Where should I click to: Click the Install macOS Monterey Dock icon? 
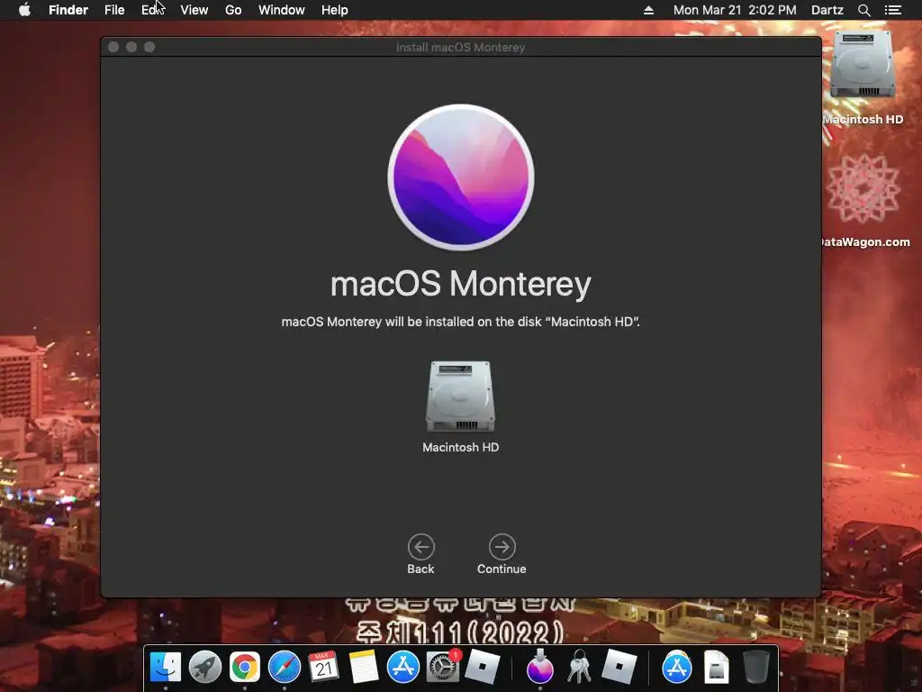click(x=540, y=667)
